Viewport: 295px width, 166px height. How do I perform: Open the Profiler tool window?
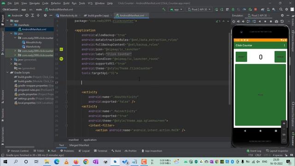[130, 151]
